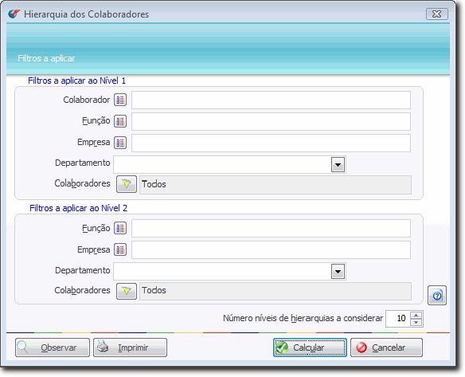
Task: Open Função lookup list icon in Nível 2
Action: [120, 228]
